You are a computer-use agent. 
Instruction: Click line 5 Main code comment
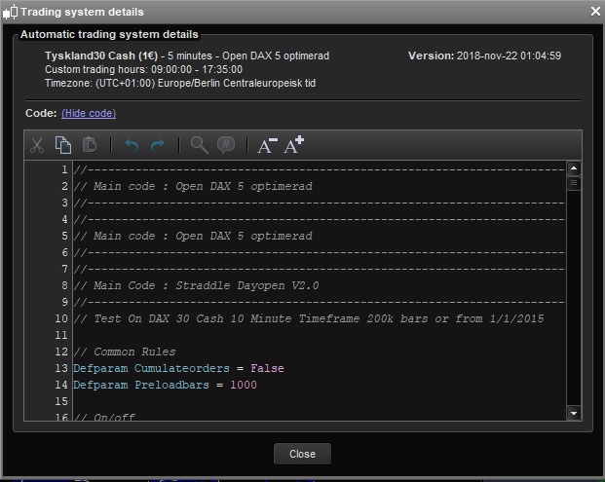[x=193, y=236]
